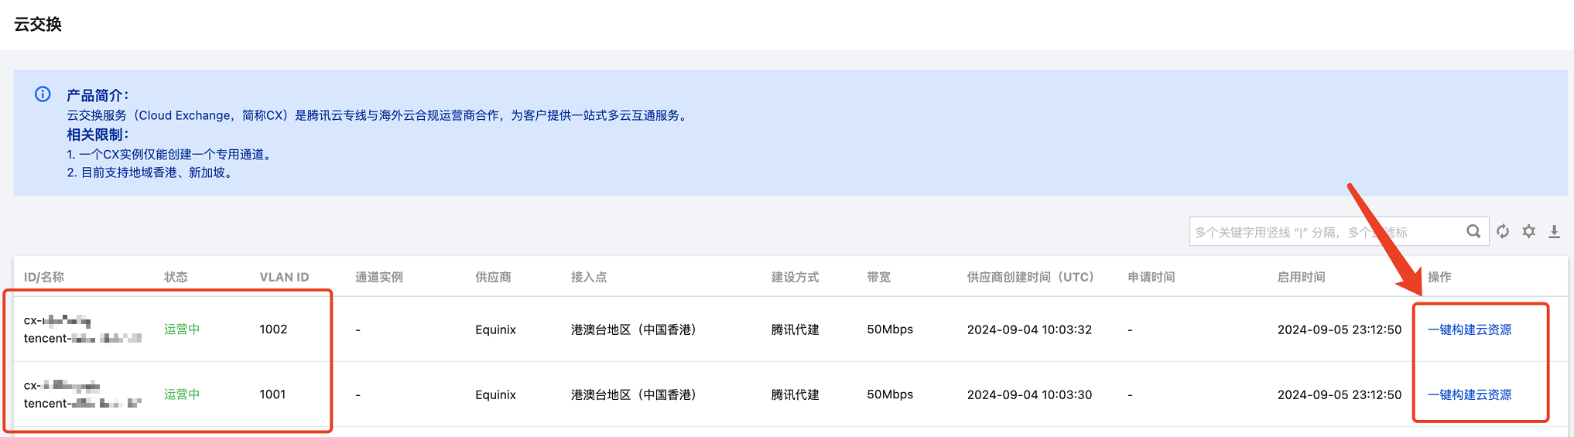The height and width of the screenshot is (437, 1574).
Task: Click the 供应商 column header
Action: point(493,277)
